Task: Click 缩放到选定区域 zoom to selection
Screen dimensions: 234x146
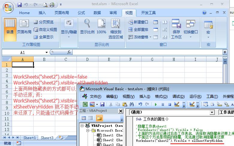Action: click(x=116, y=29)
